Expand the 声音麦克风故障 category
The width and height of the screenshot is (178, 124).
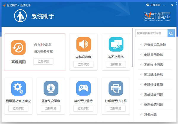click(155, 45)
